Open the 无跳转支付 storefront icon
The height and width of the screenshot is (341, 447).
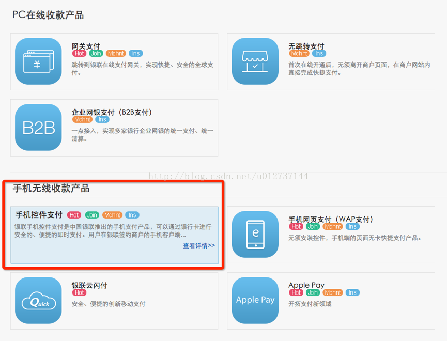click(x=255, y=61)
